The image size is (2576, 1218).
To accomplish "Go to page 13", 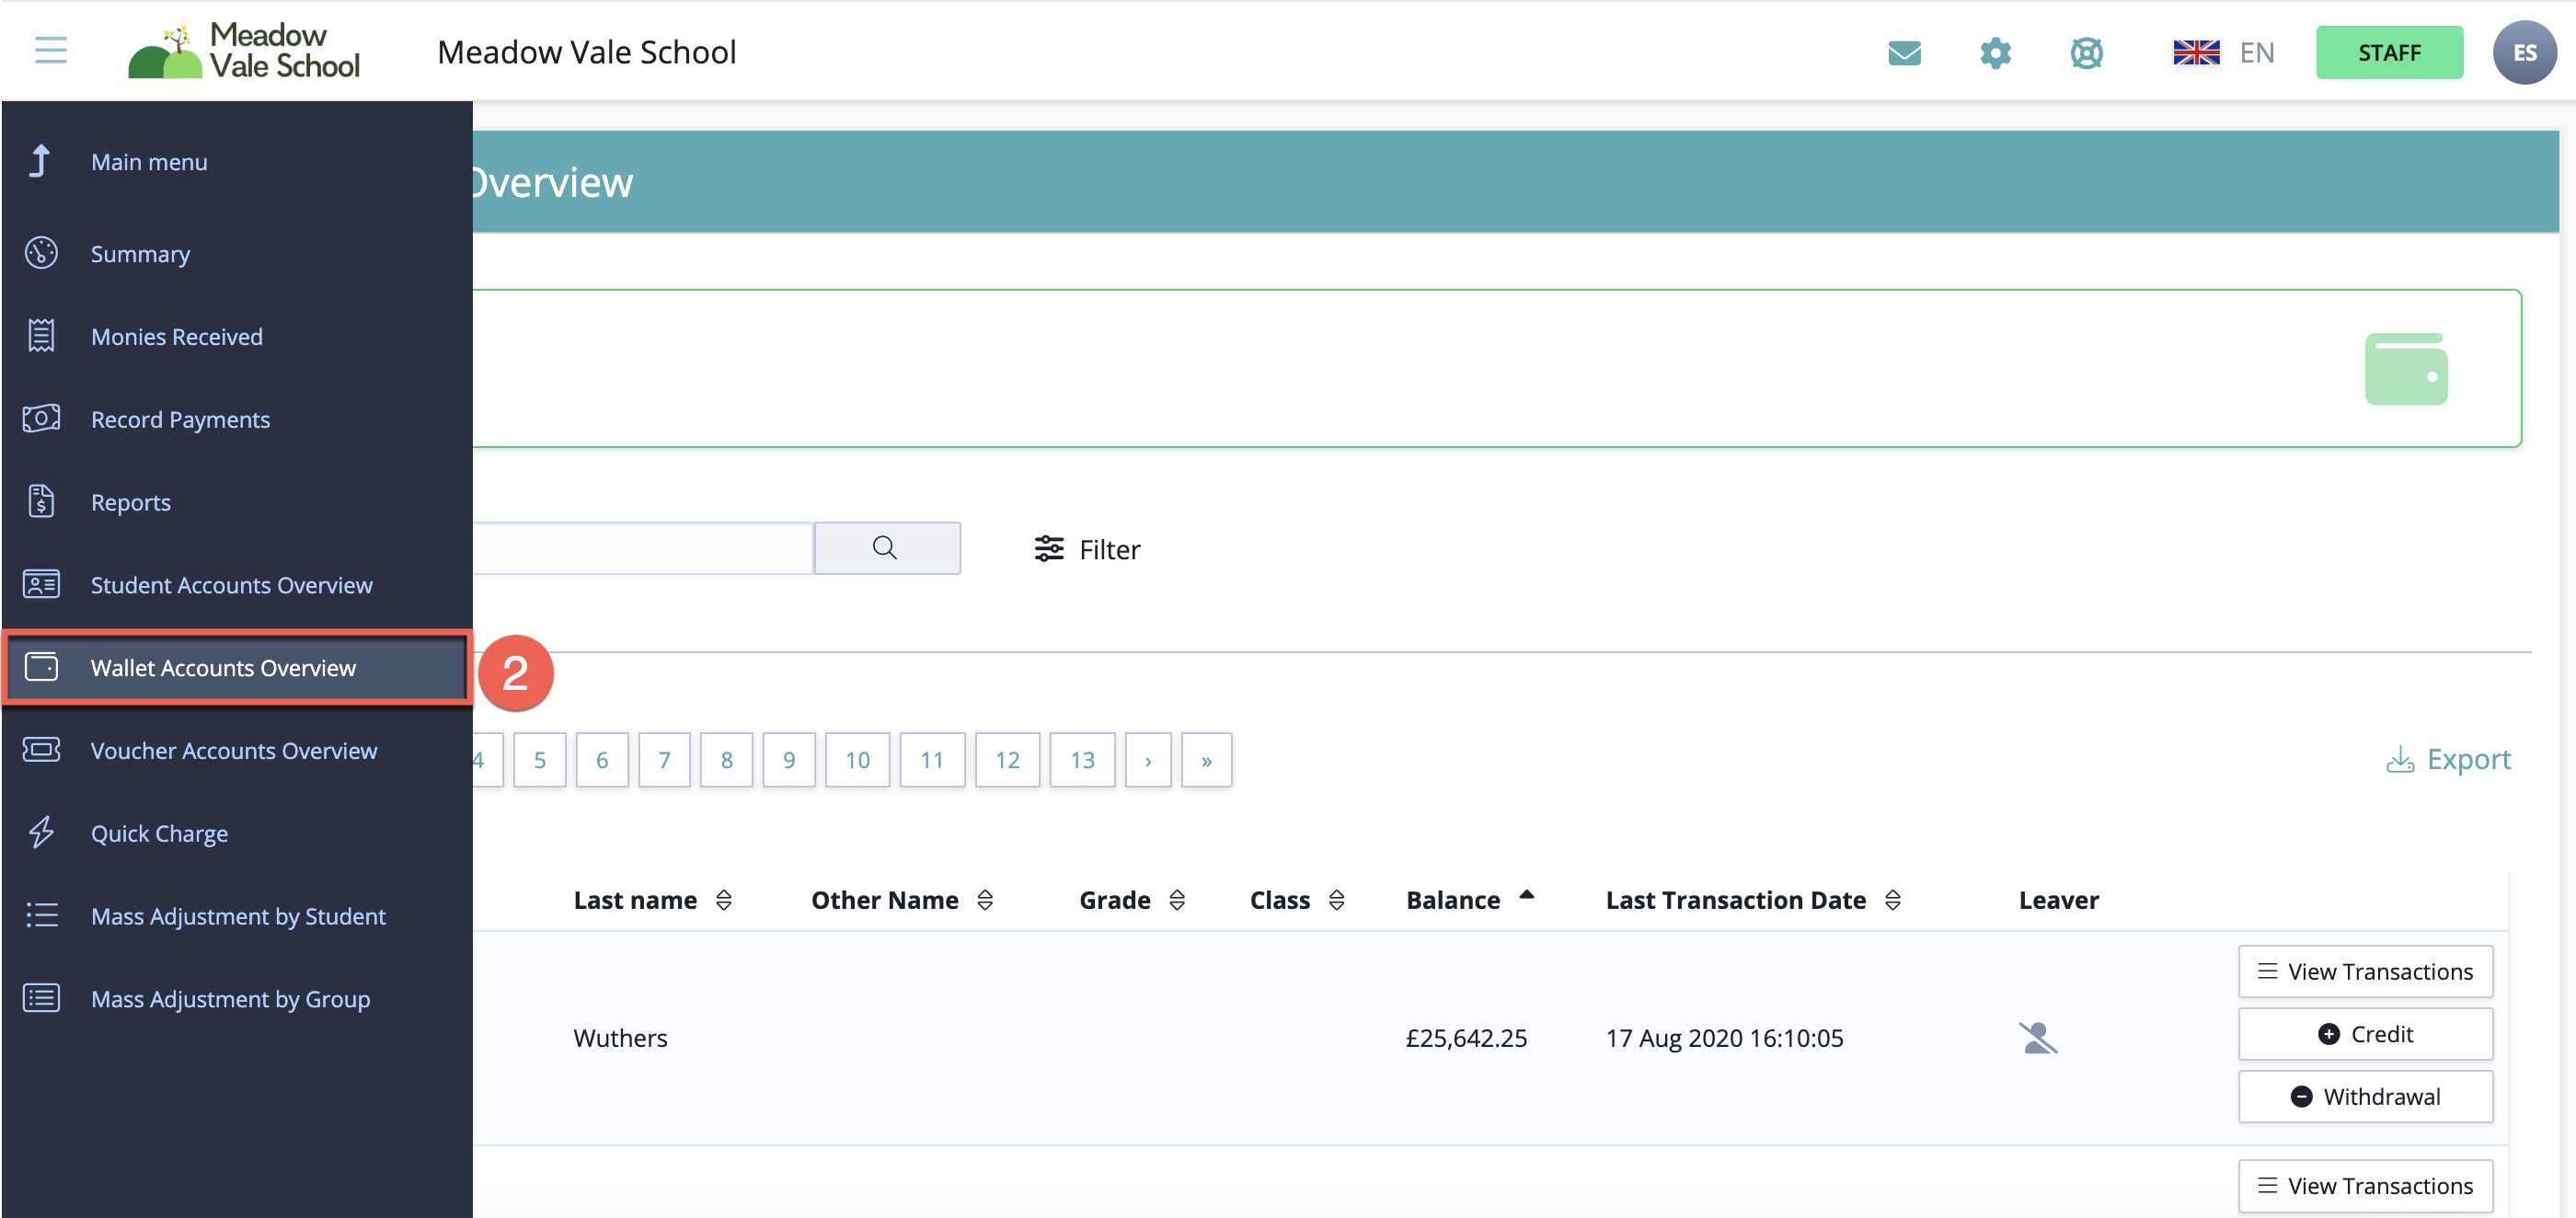I will (x=1082, y=759).
